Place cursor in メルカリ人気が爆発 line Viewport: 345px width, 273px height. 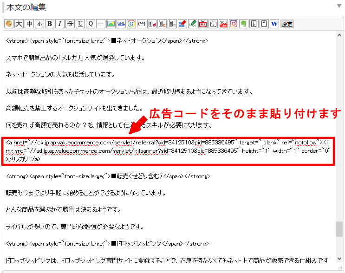pyautogui.click(x=75, y=58)
